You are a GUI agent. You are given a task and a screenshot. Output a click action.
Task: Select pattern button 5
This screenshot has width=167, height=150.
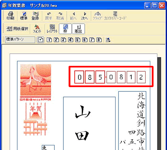78,40
